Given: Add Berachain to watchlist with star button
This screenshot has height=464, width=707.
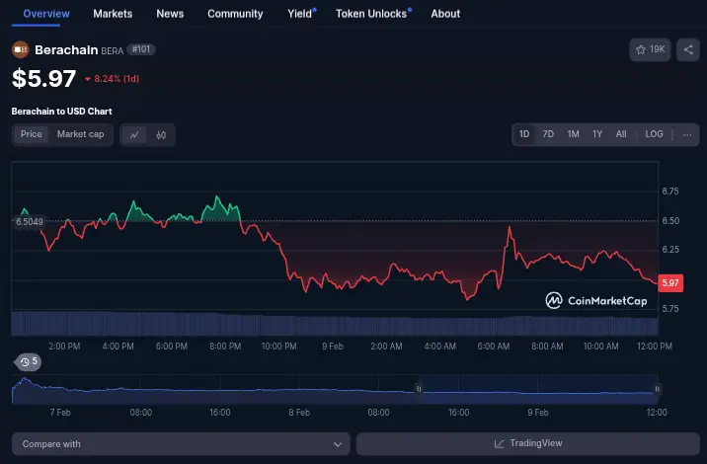Looking at the screenshot, I should coord(650,49).
